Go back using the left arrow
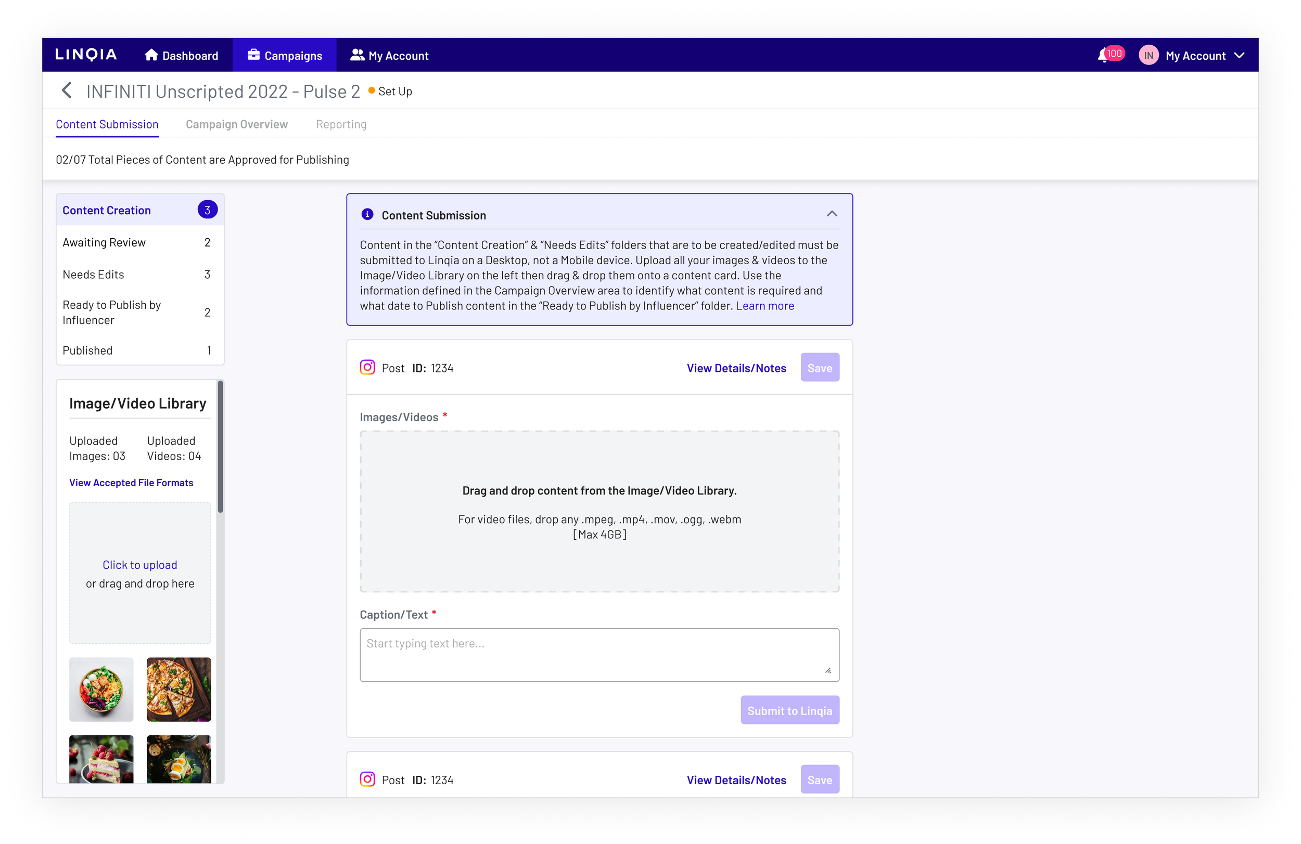1301x844 pixels. click(67, 90)
